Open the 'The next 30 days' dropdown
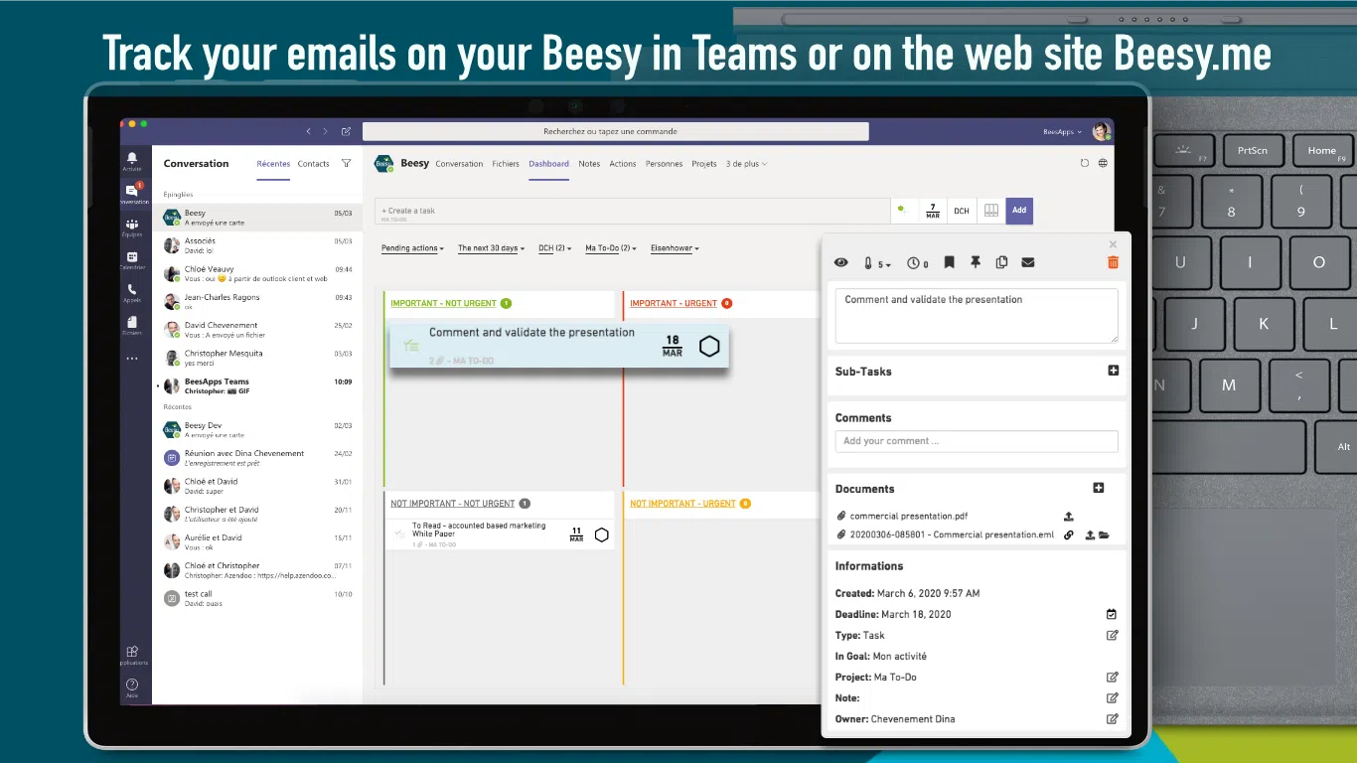This screenshot has width=1357, height=763. pos(491,248)
